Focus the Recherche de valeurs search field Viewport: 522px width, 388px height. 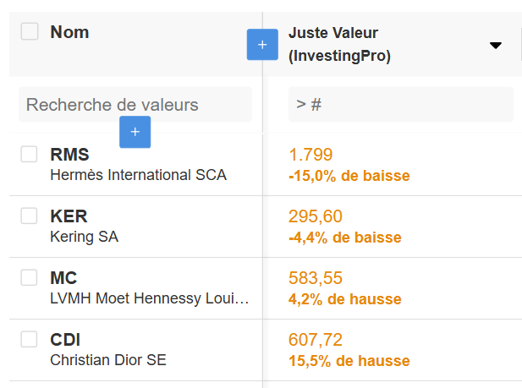(x=135, y=105)
